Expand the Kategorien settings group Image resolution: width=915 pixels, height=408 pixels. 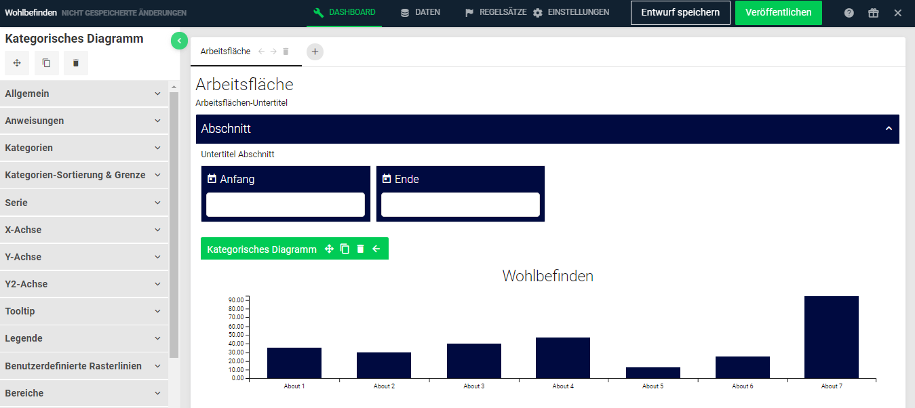click(x=84, y=148)
